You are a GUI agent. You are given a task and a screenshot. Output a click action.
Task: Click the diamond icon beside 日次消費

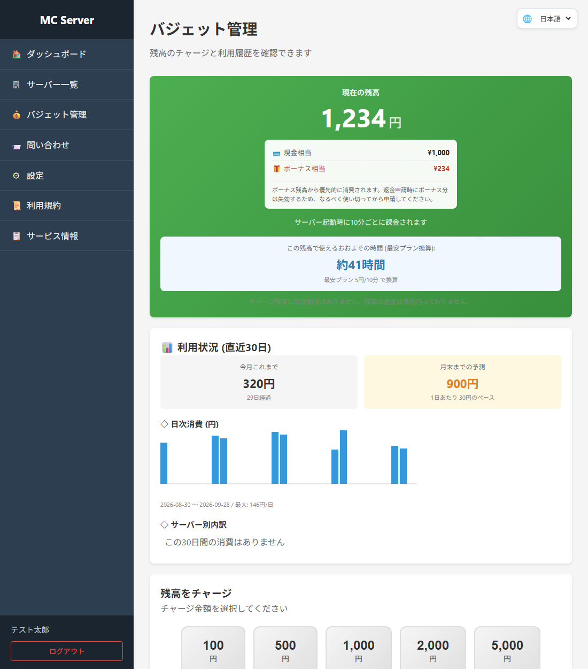tap(165, 424)
